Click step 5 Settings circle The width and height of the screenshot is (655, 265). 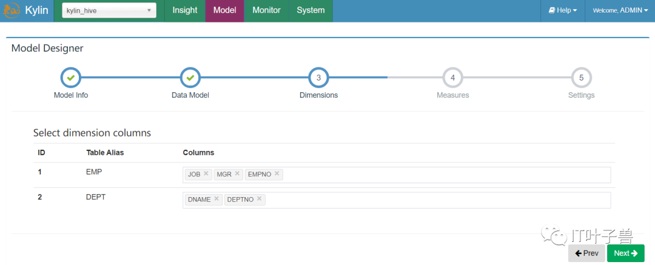click(x=582, y=78)
